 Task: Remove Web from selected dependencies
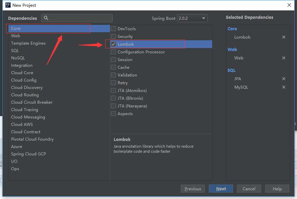pos(284,58)
